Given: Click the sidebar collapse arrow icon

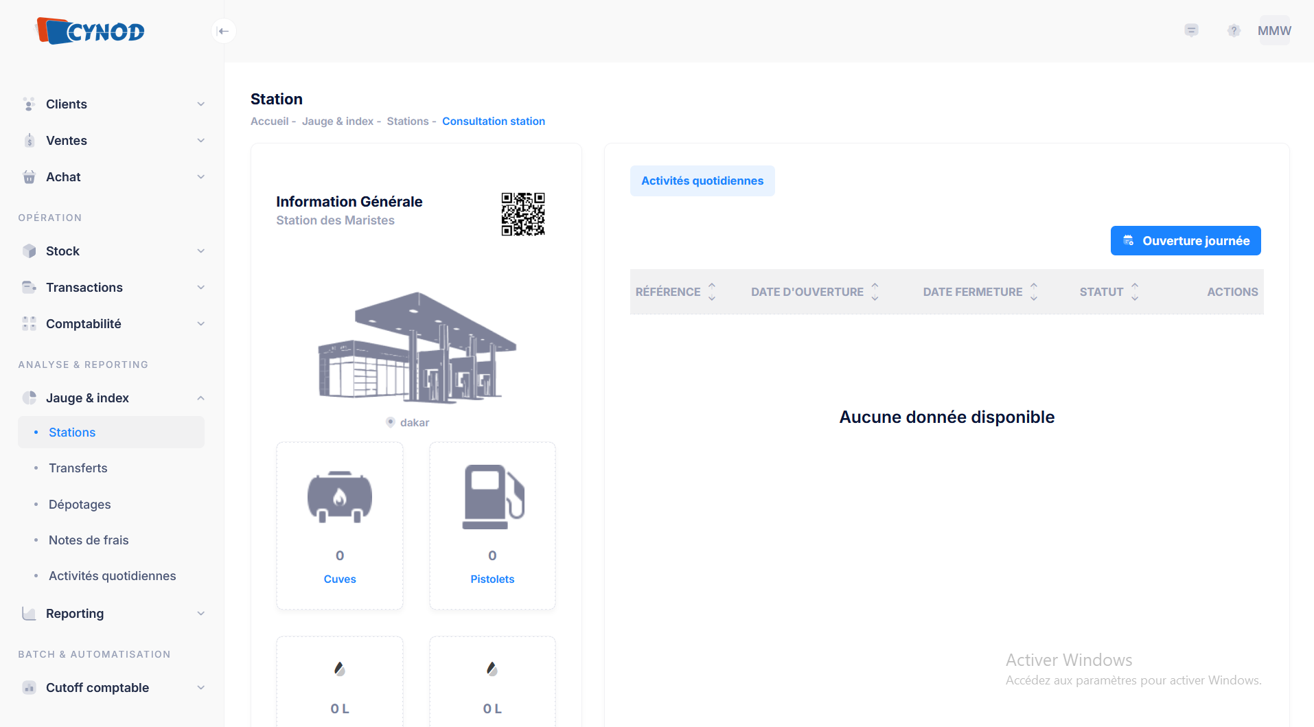Looking at the screenshot, I should point(223,31).
